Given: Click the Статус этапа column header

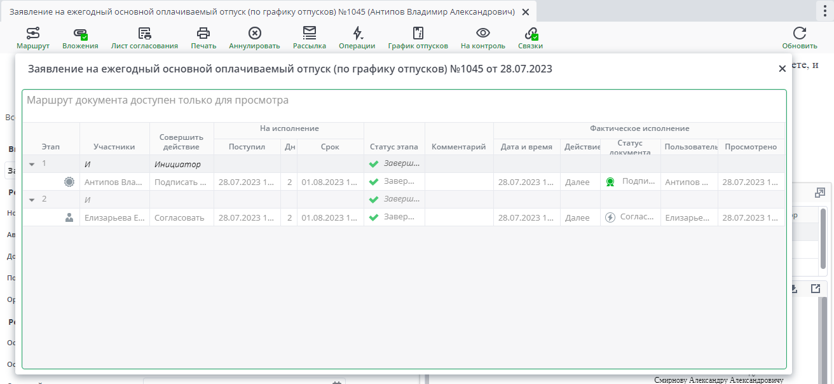Looking at the screenshot, I should pos(394,147).
